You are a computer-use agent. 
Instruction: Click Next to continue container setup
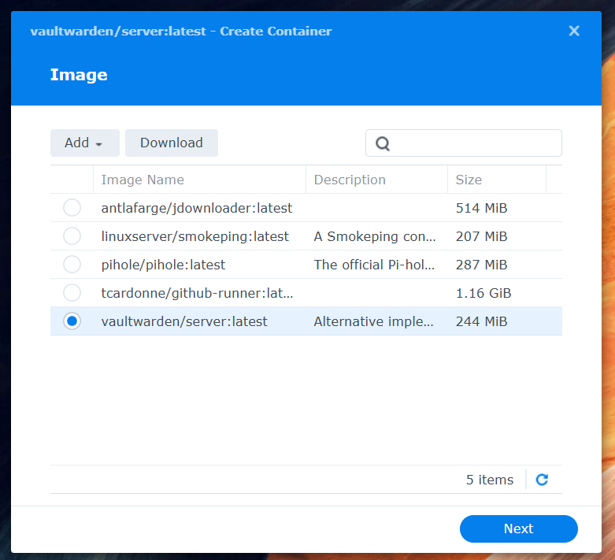518,528
